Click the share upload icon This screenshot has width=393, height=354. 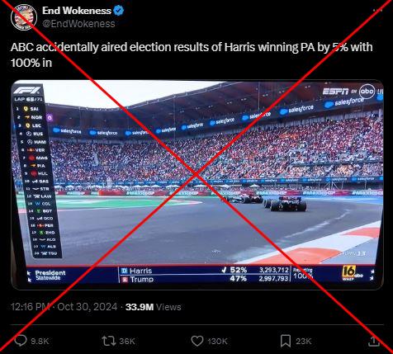click(x=374, y=341)
